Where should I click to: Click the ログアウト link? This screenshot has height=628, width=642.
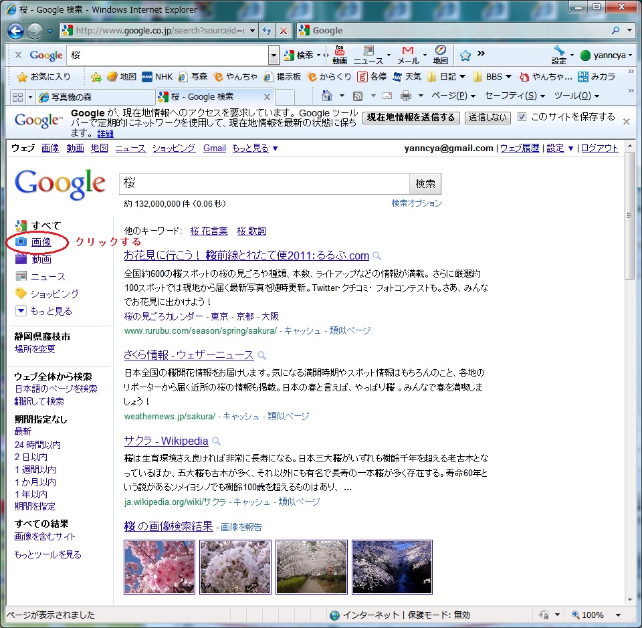point(599,148)
